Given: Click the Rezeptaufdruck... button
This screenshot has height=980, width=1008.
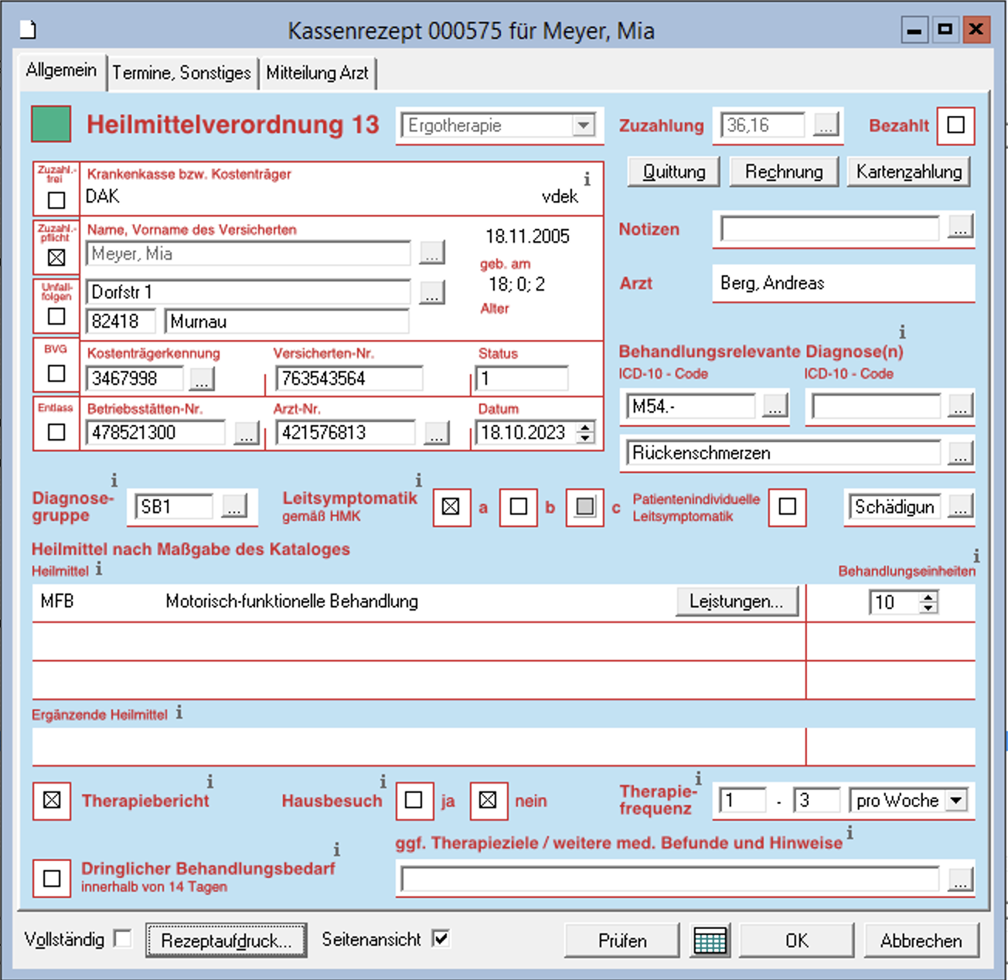Looking at the screenshot, I should 226,941.
